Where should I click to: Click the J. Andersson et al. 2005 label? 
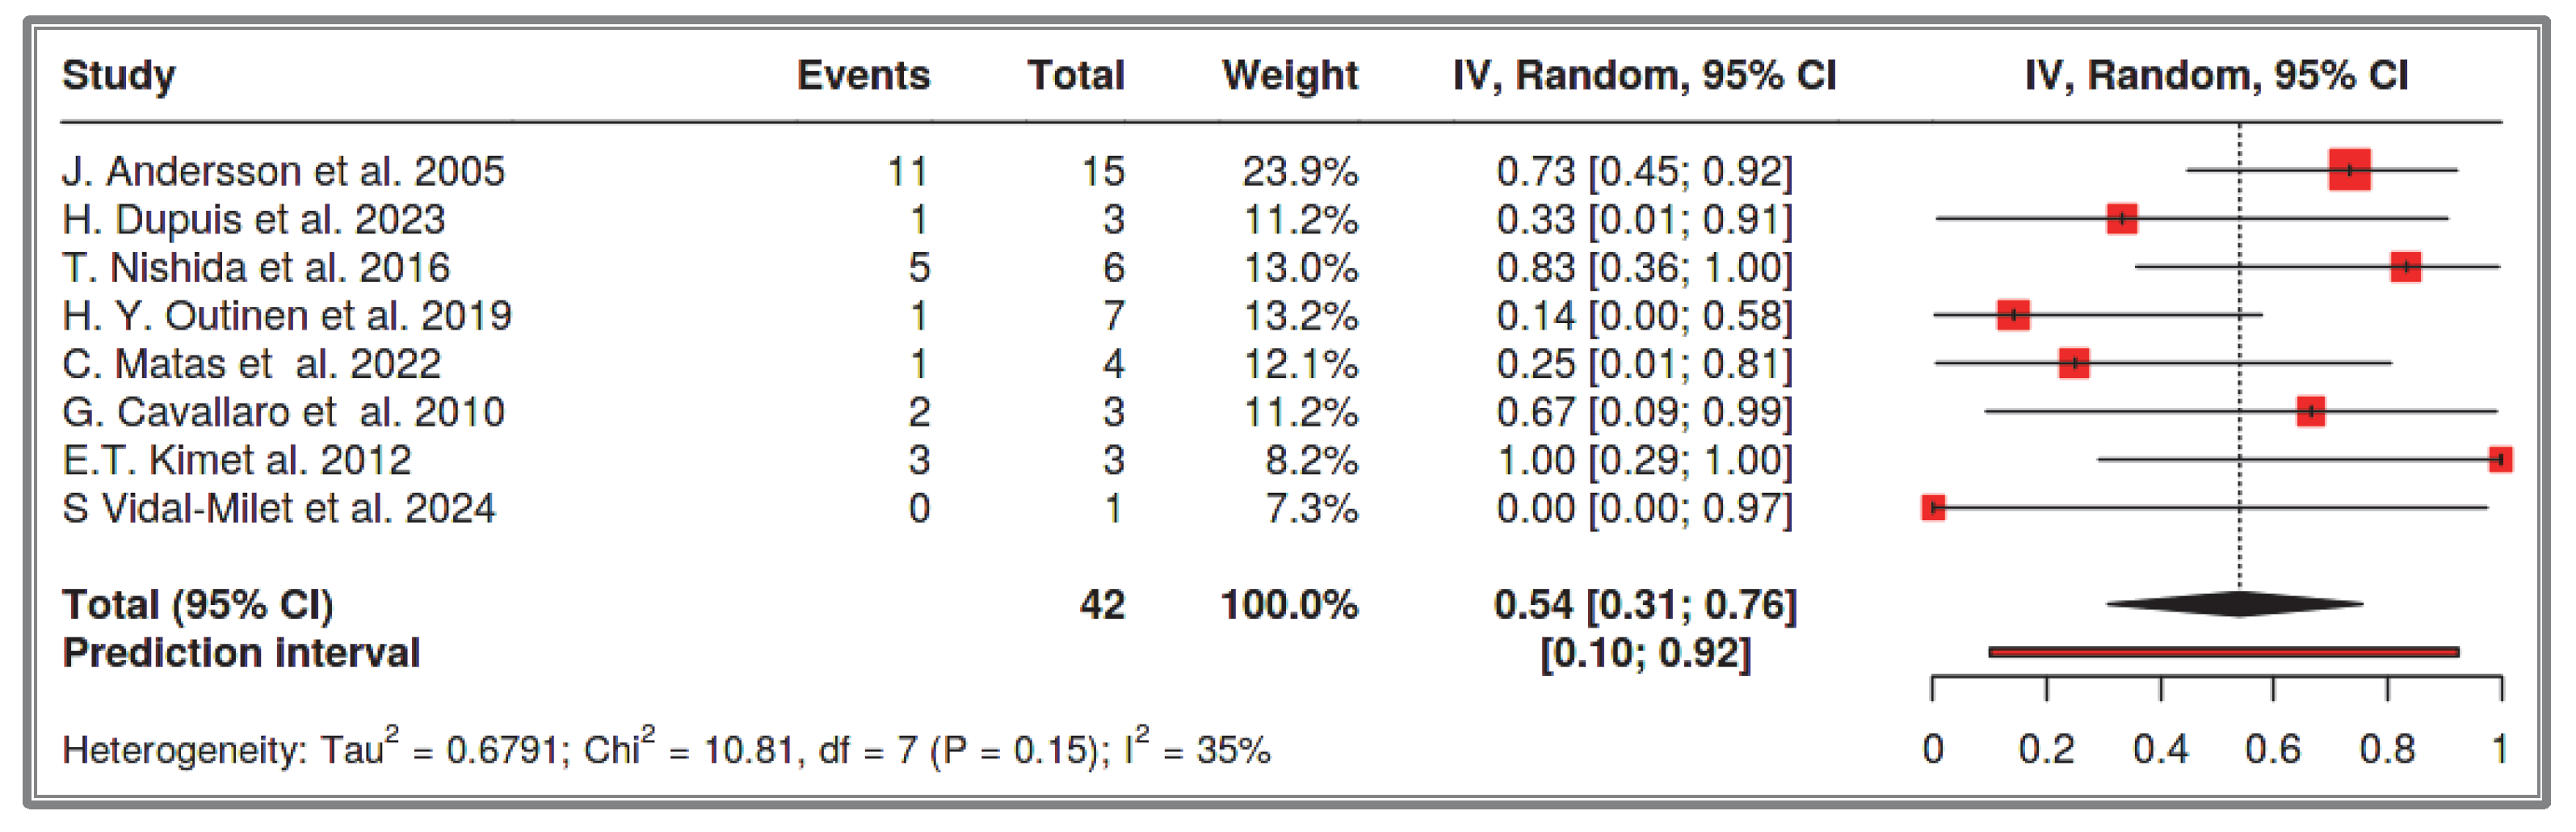point(283,171)
